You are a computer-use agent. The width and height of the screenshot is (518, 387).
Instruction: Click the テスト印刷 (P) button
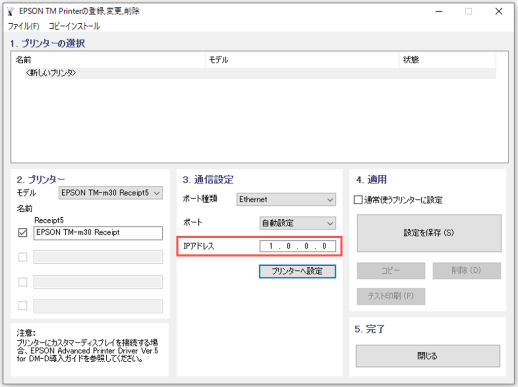[391, 296]
